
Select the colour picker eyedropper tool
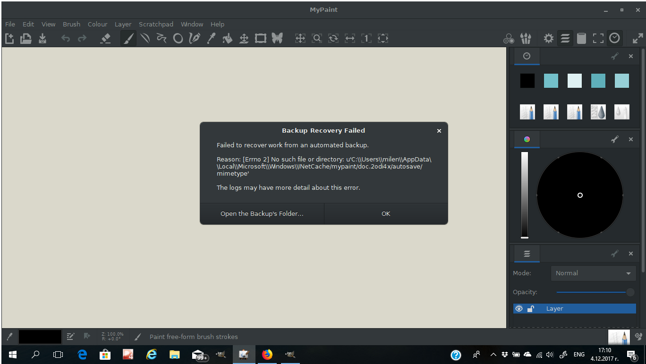[x=211, y=38]
